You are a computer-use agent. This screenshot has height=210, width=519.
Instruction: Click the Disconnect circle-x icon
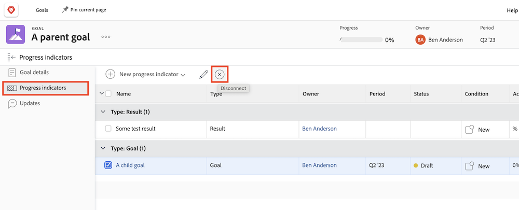coord(220,75)
